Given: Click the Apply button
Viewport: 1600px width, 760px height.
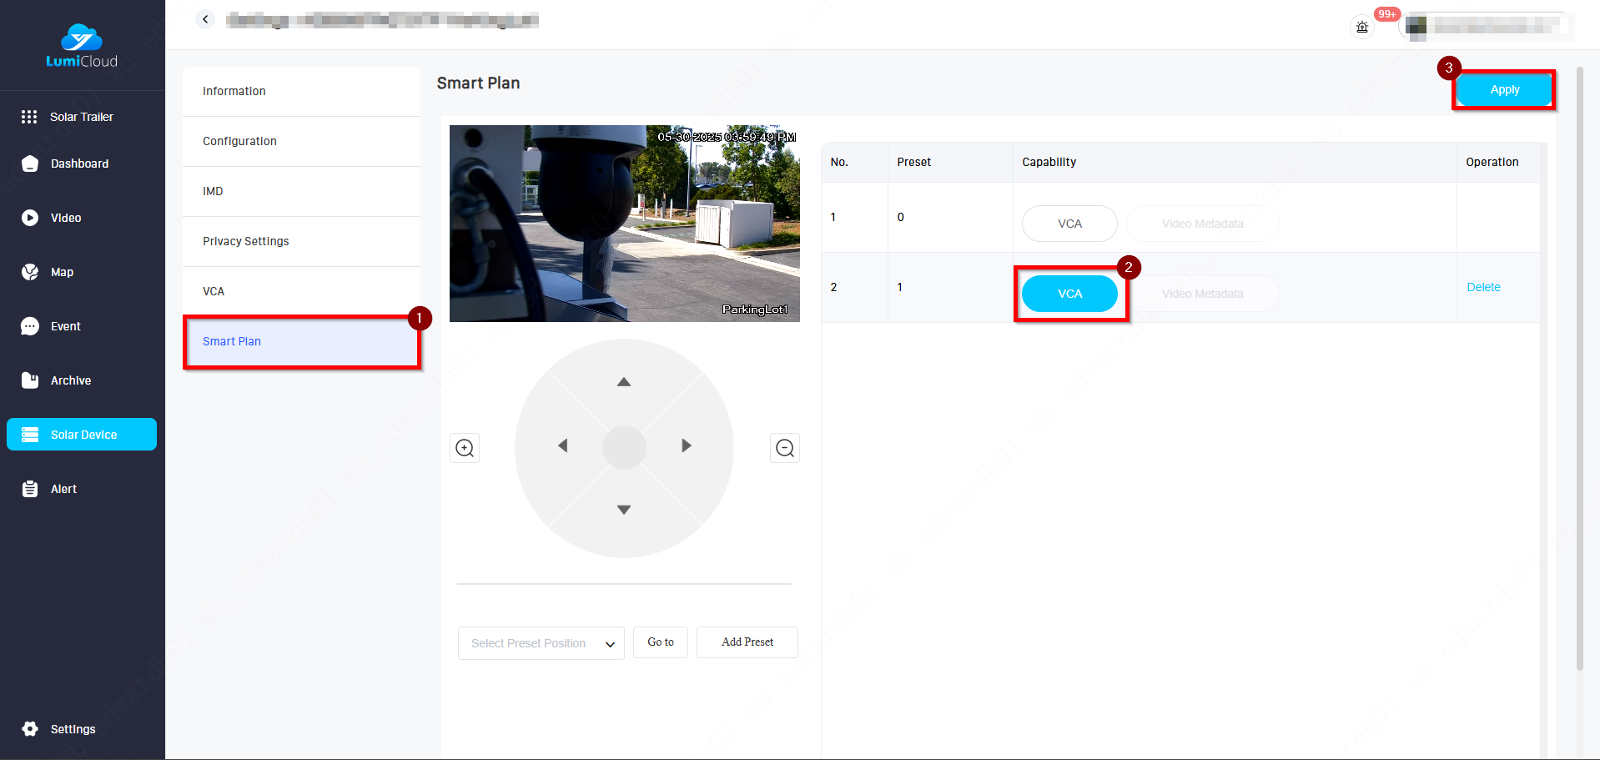Looking at the screenshot, I should point(1504,90).
